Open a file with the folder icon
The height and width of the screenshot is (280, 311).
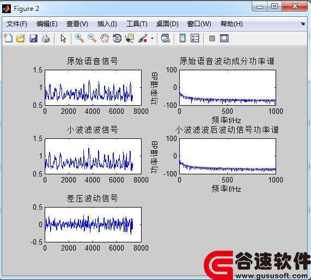(21, 38)
